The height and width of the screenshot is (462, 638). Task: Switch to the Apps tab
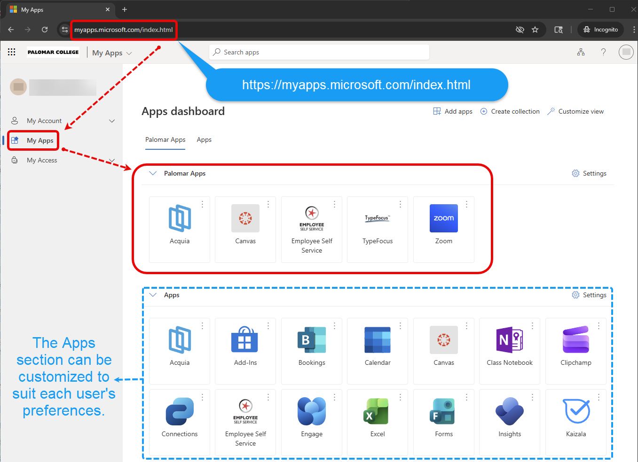204,140
